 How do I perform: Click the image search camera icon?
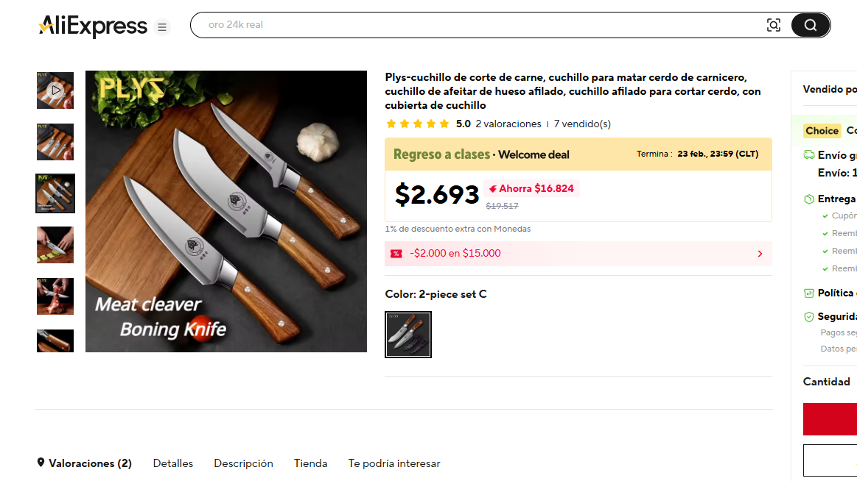pyautogui.click(x=773, y=25)
